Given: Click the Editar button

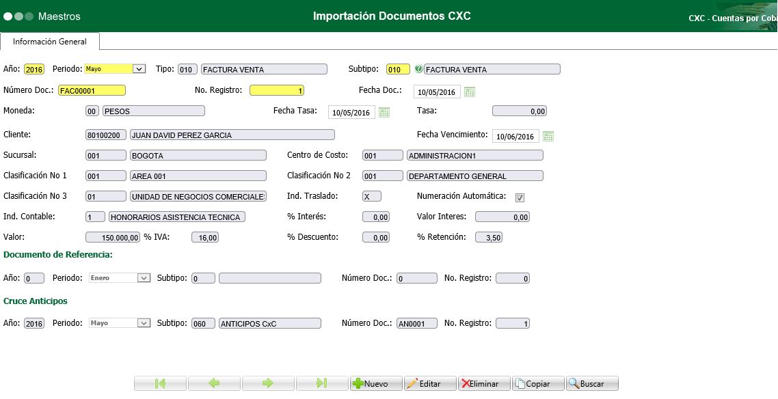Looking at the screenshot, I should tap(430, 383).
